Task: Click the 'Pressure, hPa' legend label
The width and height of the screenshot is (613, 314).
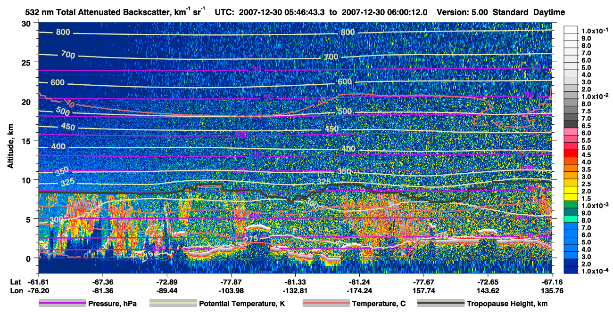Action: [112, 304]
